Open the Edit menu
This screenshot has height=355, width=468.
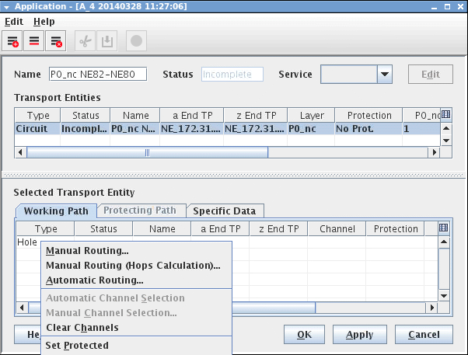click(x=14, y=22)
